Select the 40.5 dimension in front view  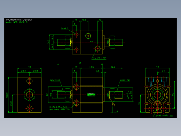(113, 67)
